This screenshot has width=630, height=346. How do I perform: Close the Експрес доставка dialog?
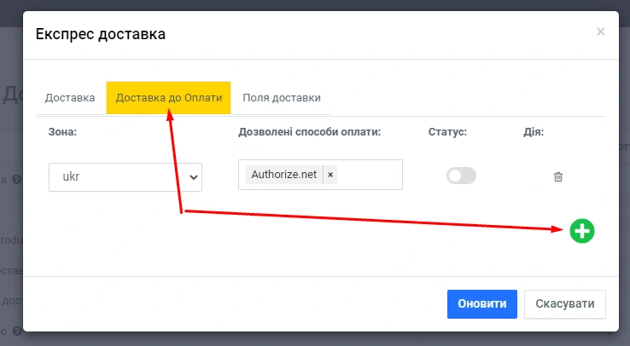tap(601, 32)
